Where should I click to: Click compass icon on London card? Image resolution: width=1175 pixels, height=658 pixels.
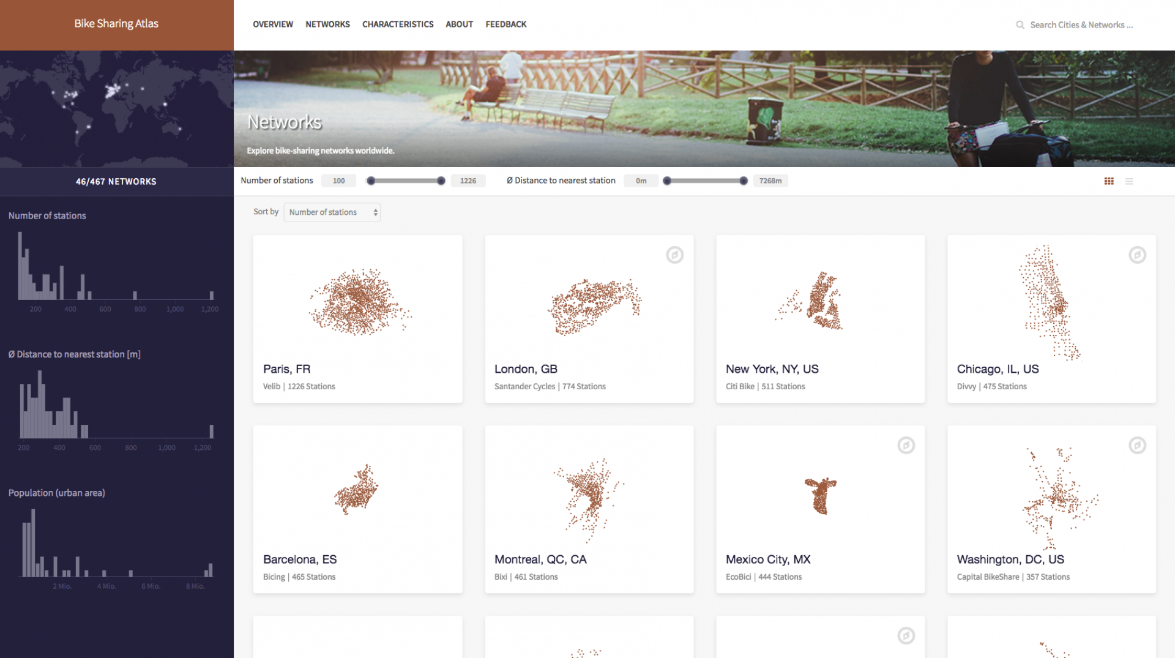click(674, 255)
